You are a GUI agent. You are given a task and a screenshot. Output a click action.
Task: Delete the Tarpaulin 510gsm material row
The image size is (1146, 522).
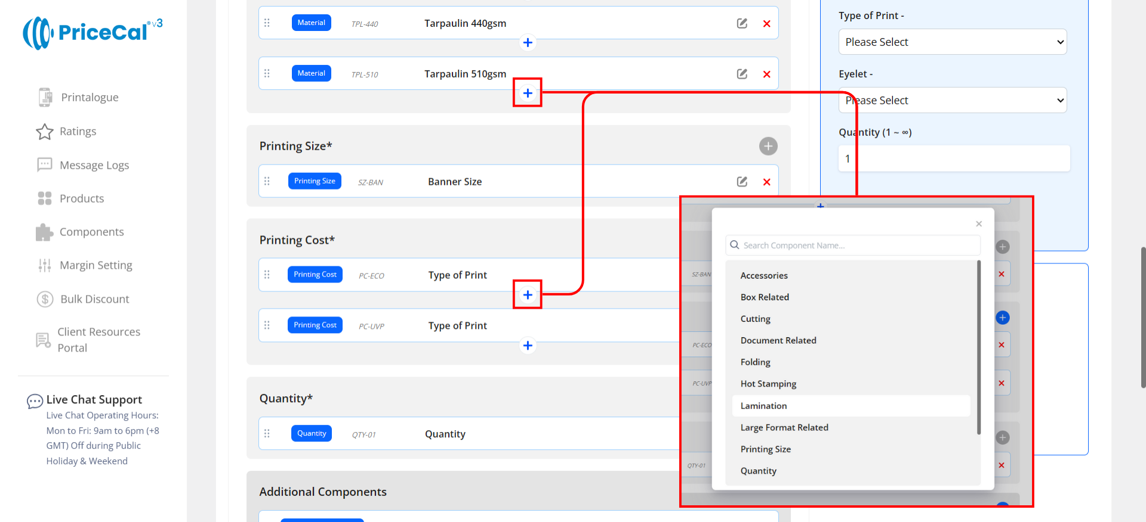click(766, 74)
